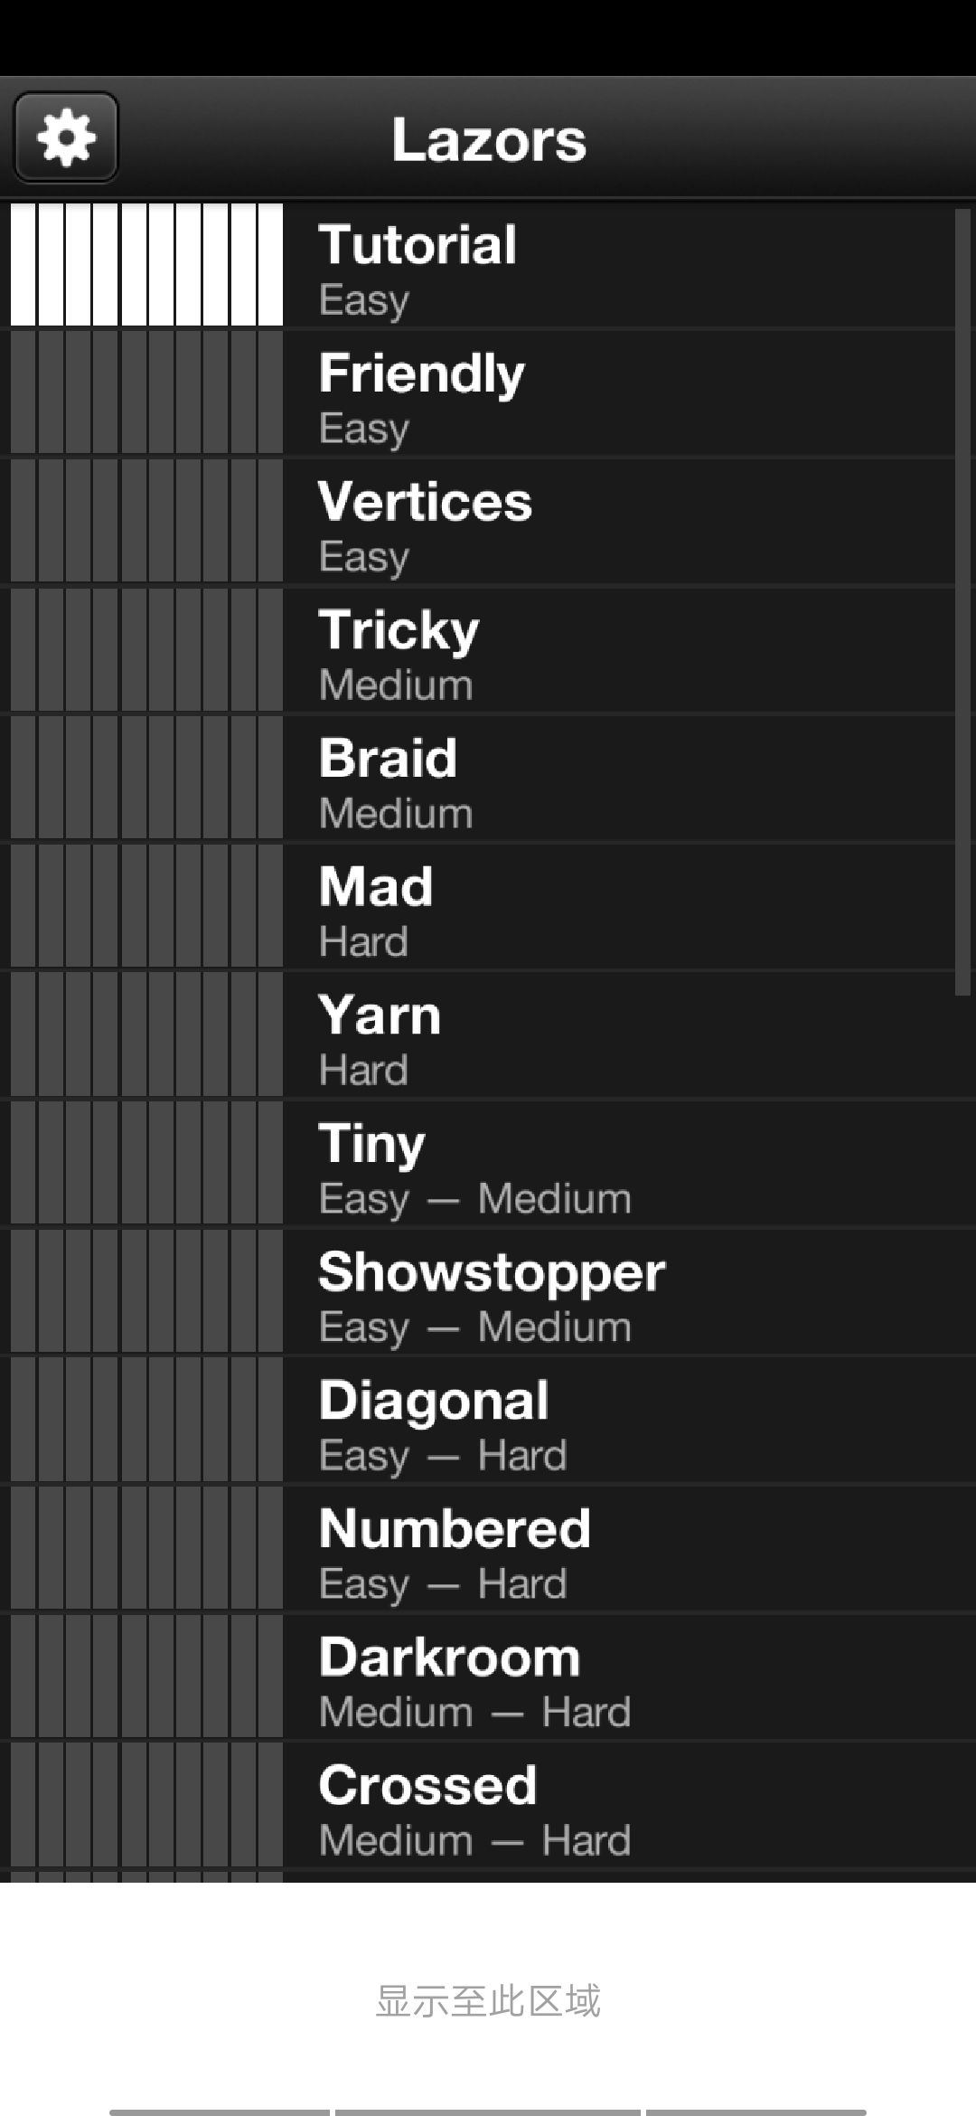Tap the Lazors title in header

489,140
